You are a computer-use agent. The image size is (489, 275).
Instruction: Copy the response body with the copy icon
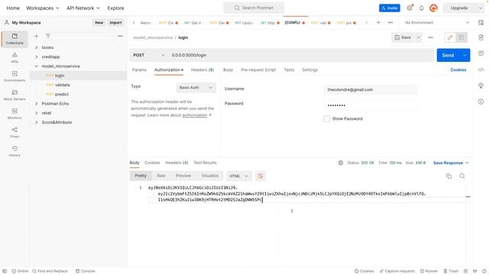pos(449,176)
